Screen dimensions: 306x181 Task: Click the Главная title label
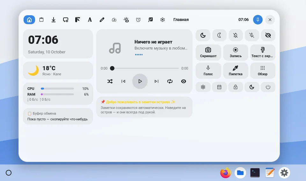coord(181,20)
